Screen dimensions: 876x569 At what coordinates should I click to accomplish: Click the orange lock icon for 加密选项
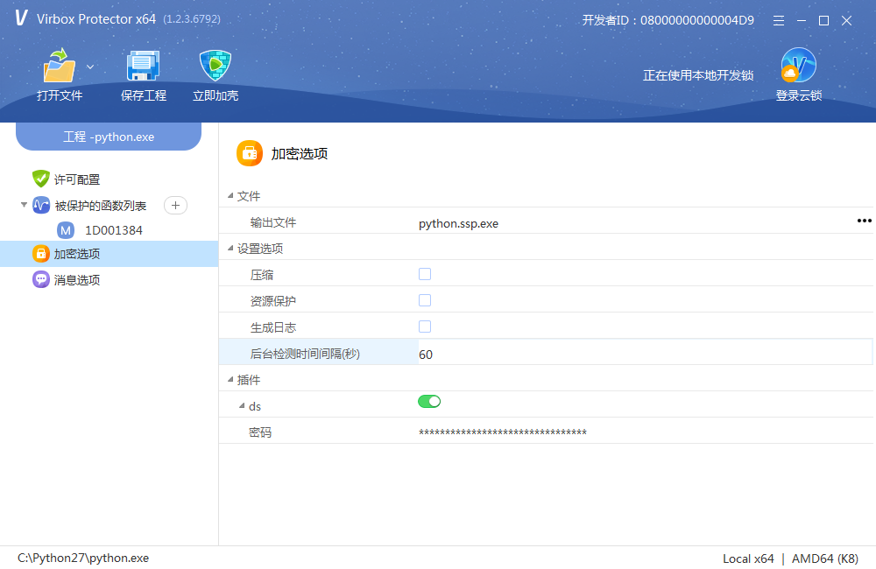[x=41, y=254]
